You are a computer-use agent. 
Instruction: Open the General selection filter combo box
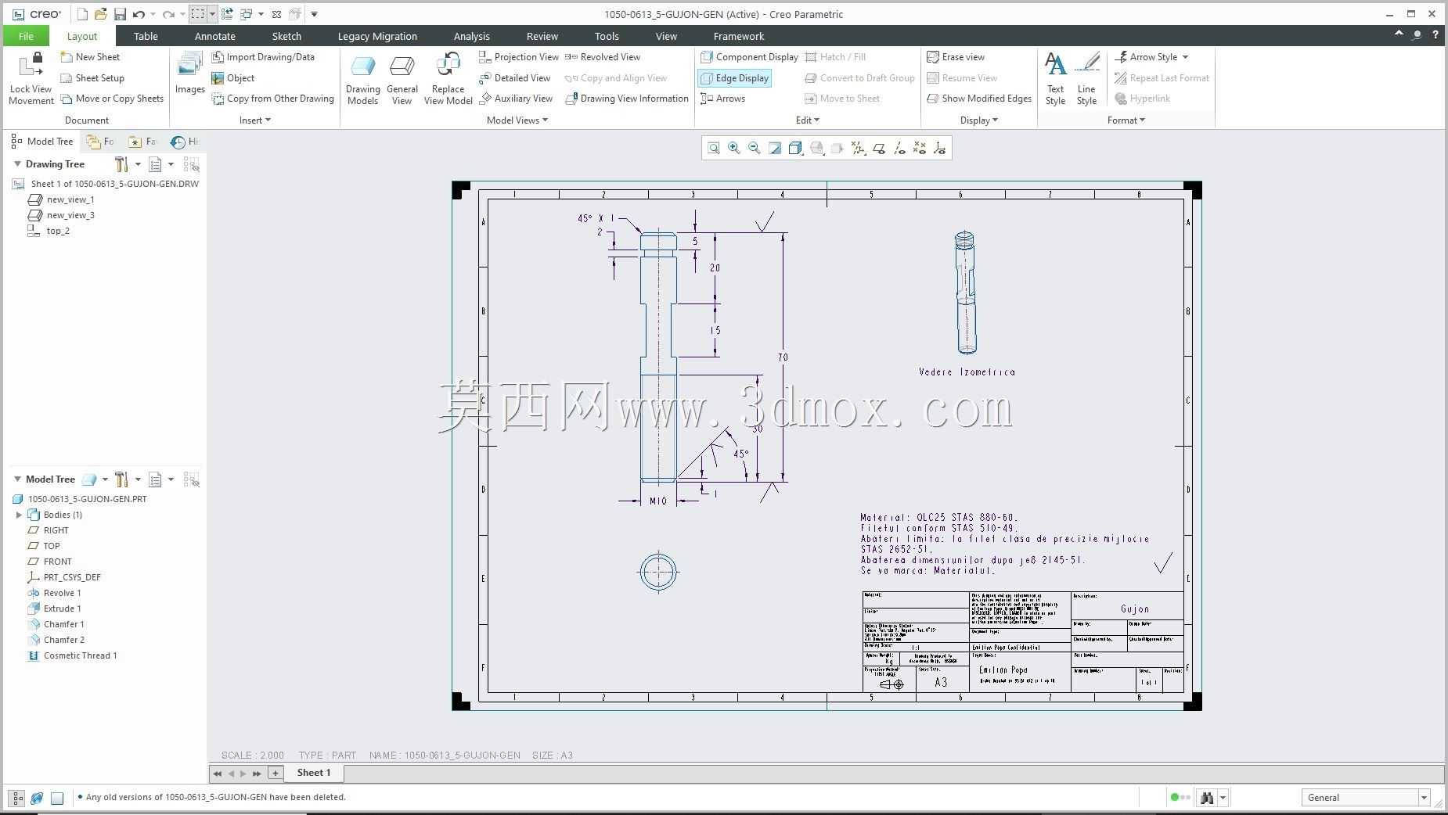pyautogui.click(x=1367, y=798)
